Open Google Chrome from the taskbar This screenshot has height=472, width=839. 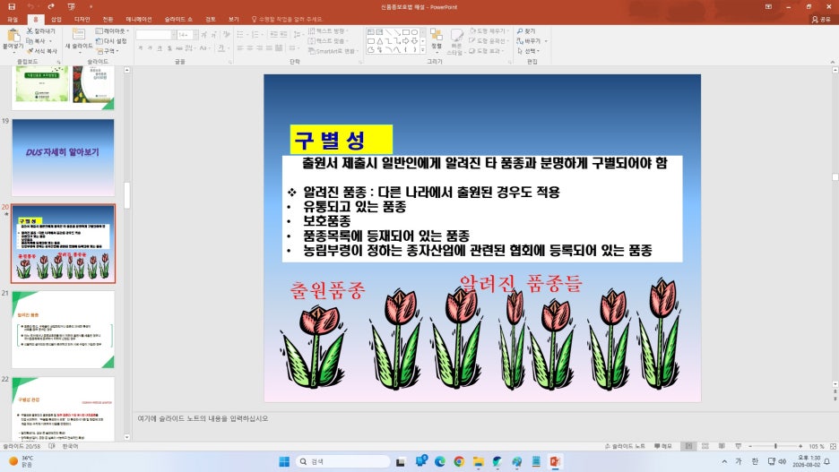(x=459, y=461)
